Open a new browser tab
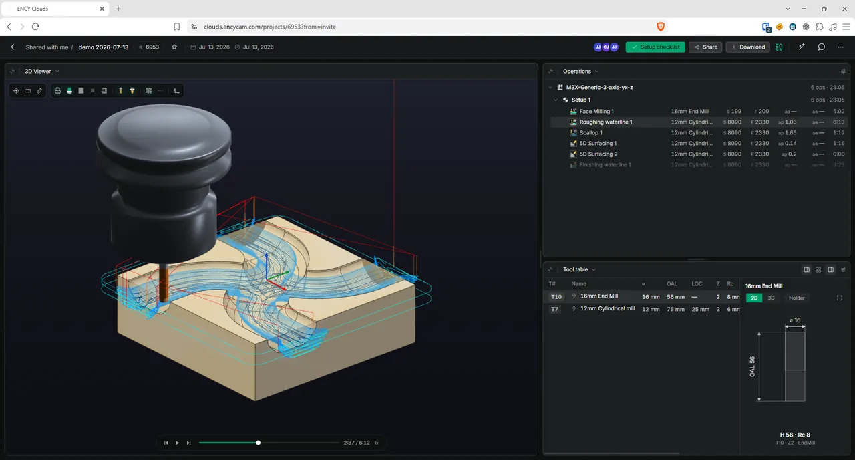 (118, 9)
